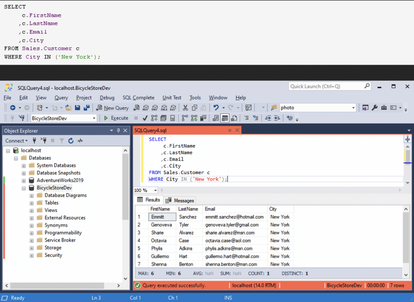Open the Debug menu
The height and width of the screenshot is (302, 414).
107,98
